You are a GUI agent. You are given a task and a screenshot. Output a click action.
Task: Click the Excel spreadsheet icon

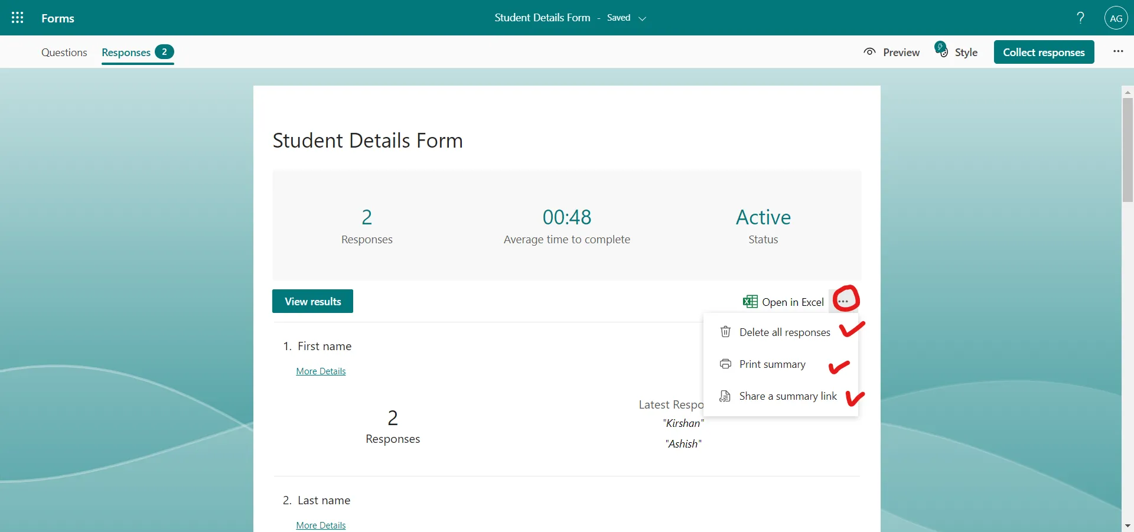750,302
